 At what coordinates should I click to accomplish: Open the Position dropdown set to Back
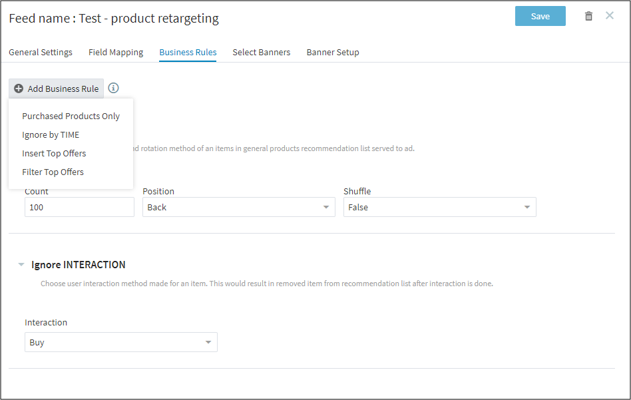click(239, 207)
